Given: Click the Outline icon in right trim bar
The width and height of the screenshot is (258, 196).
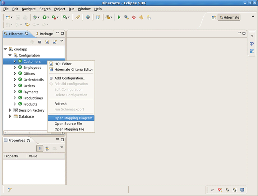Looking at the screenshot, I should pyautogui.click(x=252, y=51).
